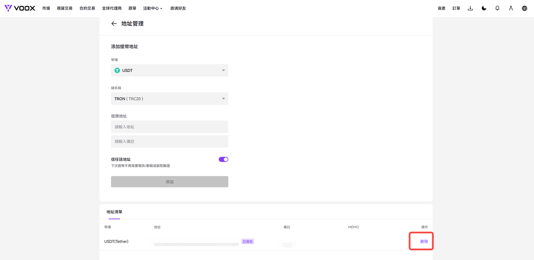
Task: Click the MEMO column header
Action: [353, 227]
